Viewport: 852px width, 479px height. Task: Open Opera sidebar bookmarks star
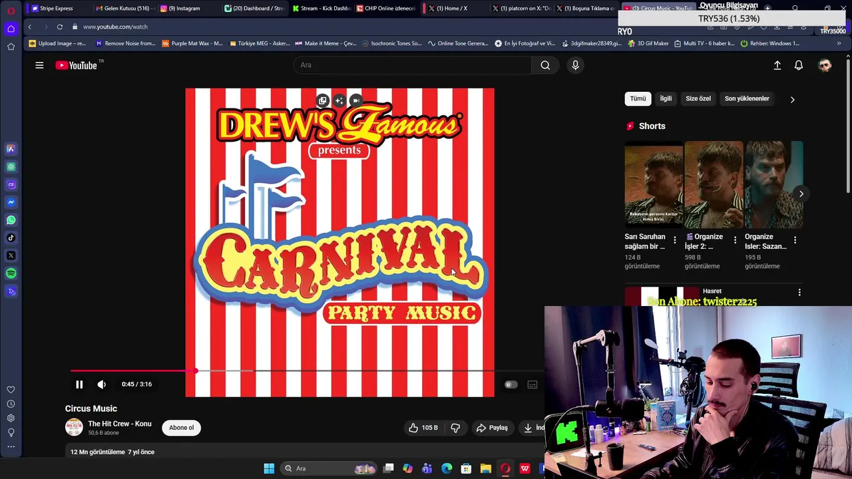point(11,47)
